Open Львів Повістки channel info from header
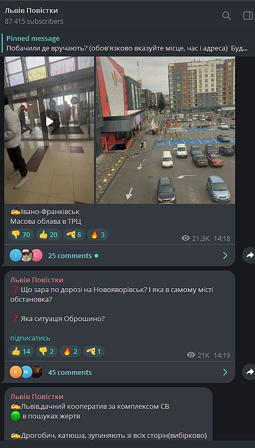255x448 pixels. pos(31,11)
